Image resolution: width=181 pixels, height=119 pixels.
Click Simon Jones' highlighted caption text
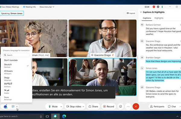(163, 76)
